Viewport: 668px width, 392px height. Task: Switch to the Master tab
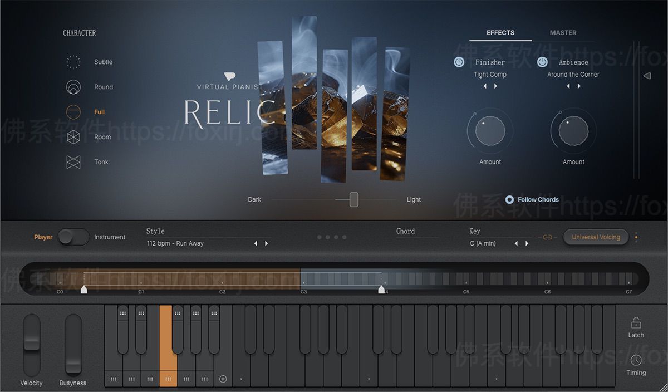(x=563, y=32)
